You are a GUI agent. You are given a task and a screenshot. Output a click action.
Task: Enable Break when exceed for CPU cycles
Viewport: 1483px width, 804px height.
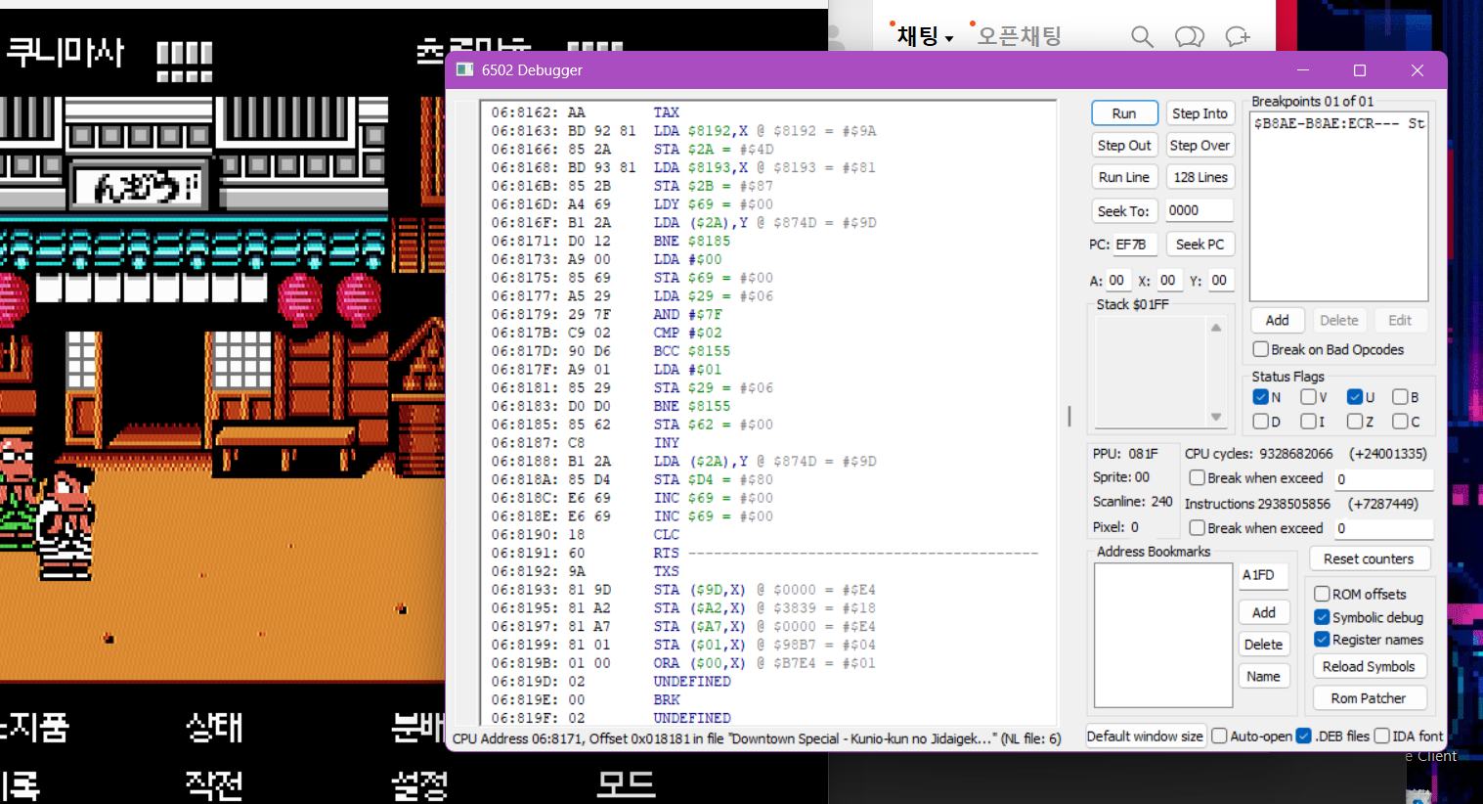click(x=1197, y=478)
